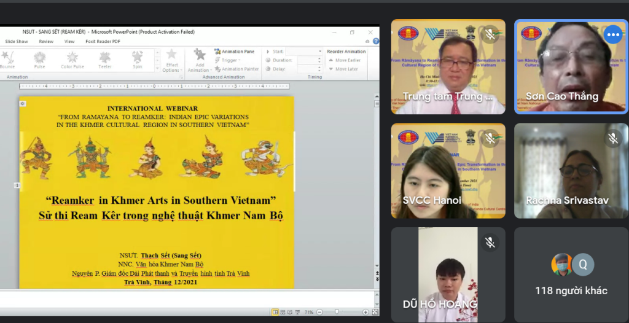The image size is (629, 323).
Task: Adjust the Duration spinner arrows
Action: pos(319,60)
